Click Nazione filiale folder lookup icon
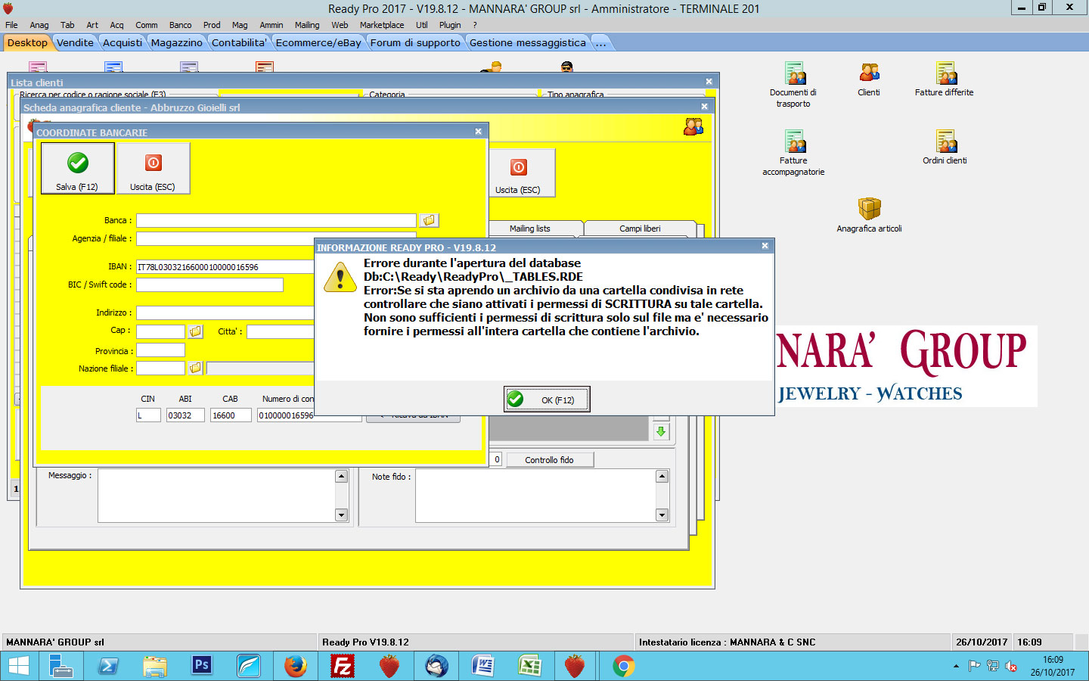 pos(195,368)
